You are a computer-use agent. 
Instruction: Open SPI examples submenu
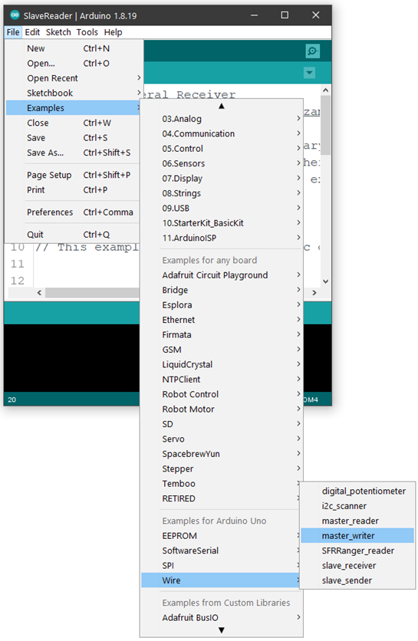(x=221, y=566)
